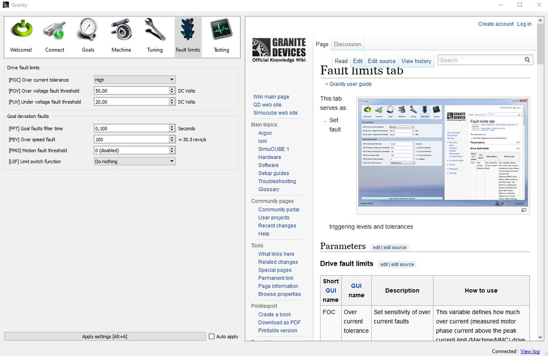Adjust the Goal faults filter time stepper
Screen dimensions: 548x356
click(172, 129)
